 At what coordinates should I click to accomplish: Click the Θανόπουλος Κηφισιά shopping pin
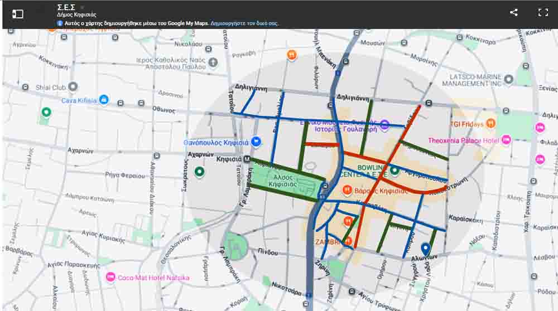[x=256, y=142]
